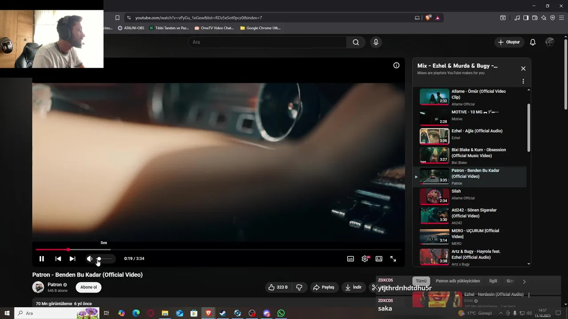Image resolution: width=568 pixels, height=319 pixels.
Task: Toggle subtitles on the video player
Action: (351, 259)
